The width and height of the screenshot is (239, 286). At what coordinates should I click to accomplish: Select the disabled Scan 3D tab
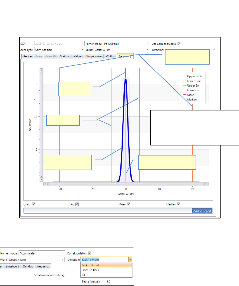coord(51,56)
